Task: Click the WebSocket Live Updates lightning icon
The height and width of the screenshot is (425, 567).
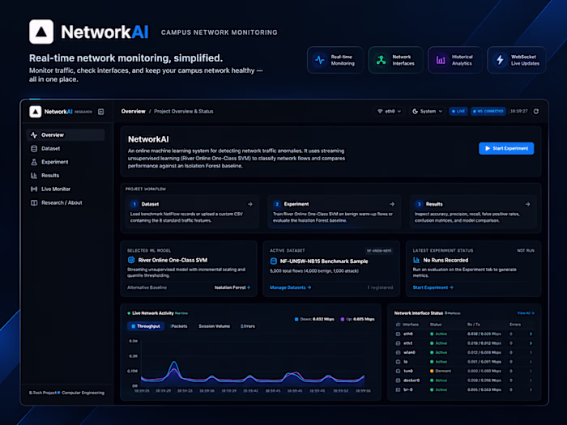Action: [x=500, y=60]
